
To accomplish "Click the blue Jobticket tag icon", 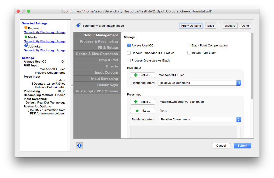I will (26, 45).
